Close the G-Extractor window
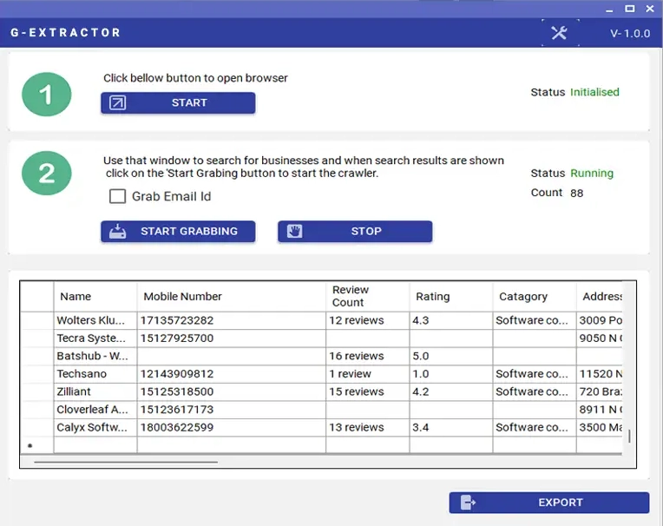Image resolution: width=663 pixels, height=526 pixels. (x=650, y=9)
